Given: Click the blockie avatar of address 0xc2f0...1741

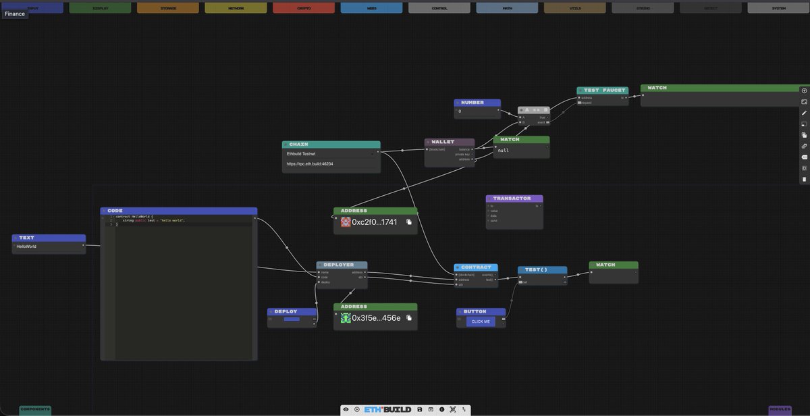Looking at the screenshot, I should pos(346,222).
